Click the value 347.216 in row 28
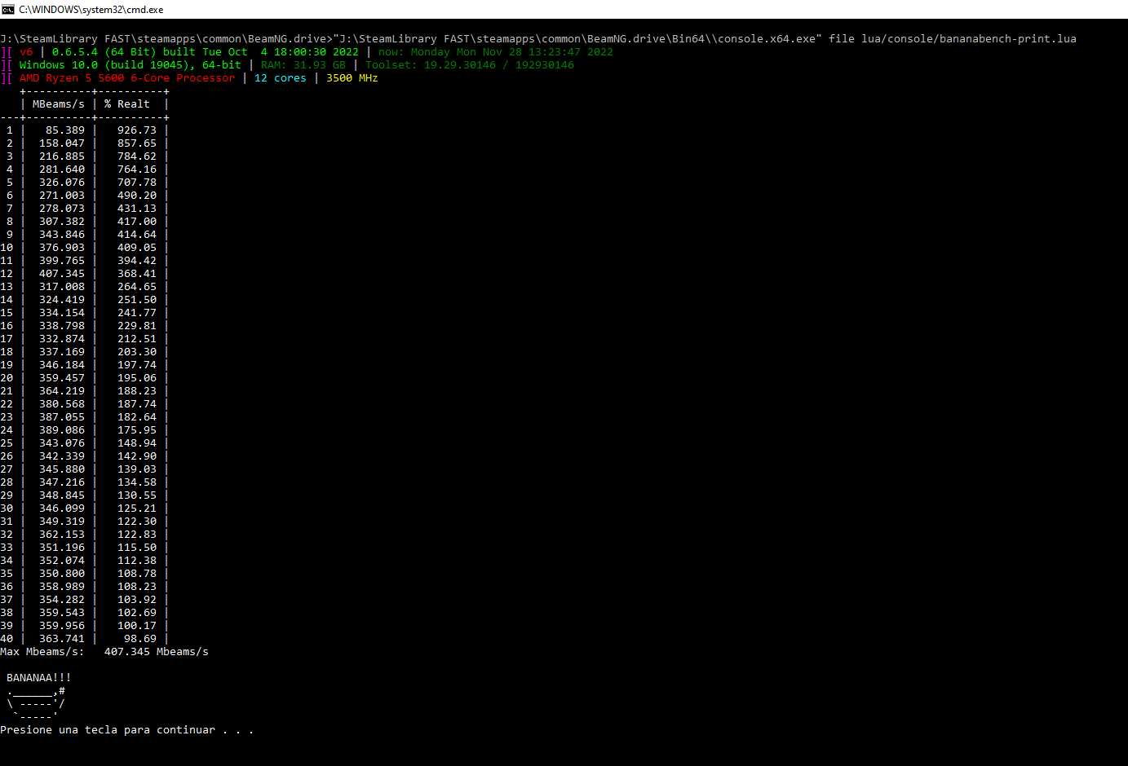Image resolution: width=1128 pixels, height=766 pixels. (x=62, y=482)
